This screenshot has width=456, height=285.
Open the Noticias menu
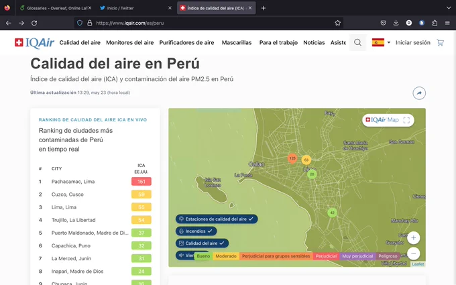[314, 43]
